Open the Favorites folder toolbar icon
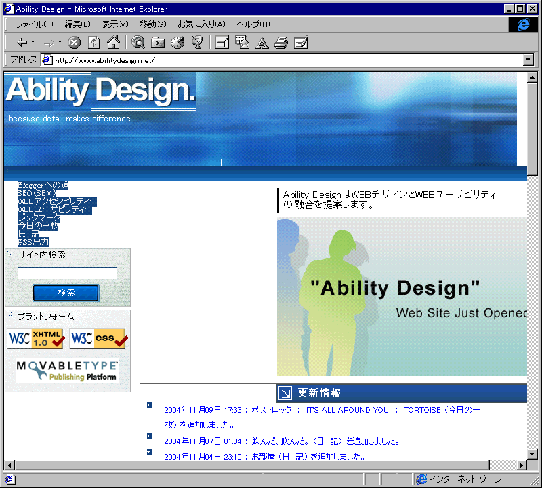 [x=158, y=43]
